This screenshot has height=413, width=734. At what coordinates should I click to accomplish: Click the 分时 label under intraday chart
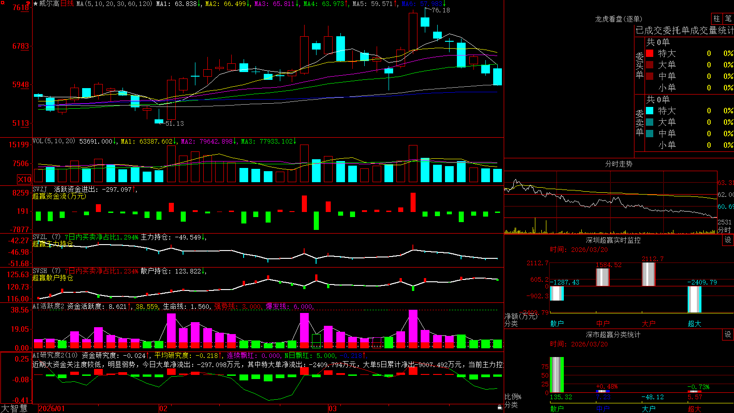pos(725,230)
